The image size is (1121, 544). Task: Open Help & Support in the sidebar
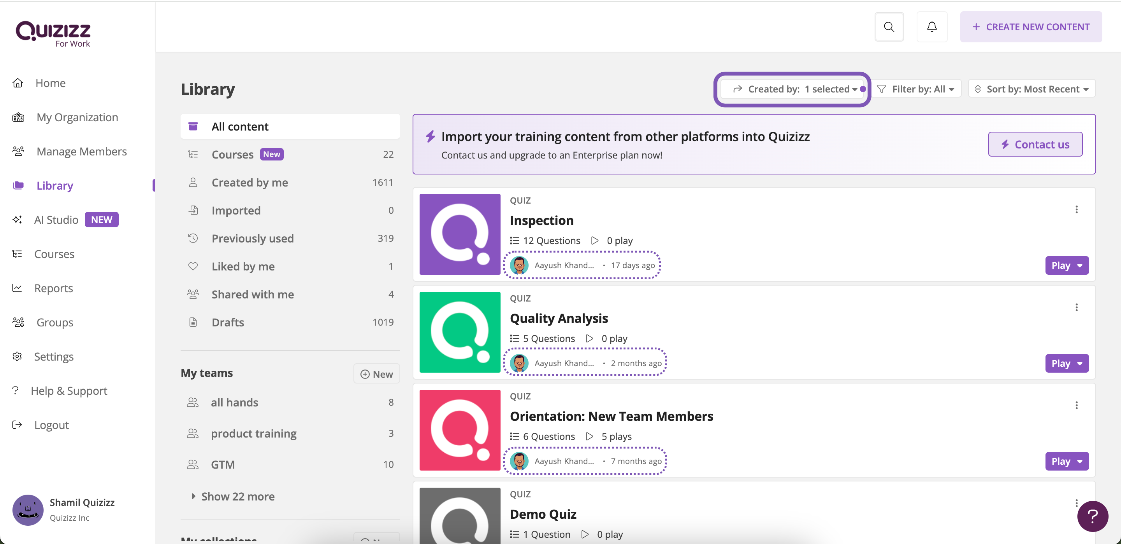[x=59, y=391]
